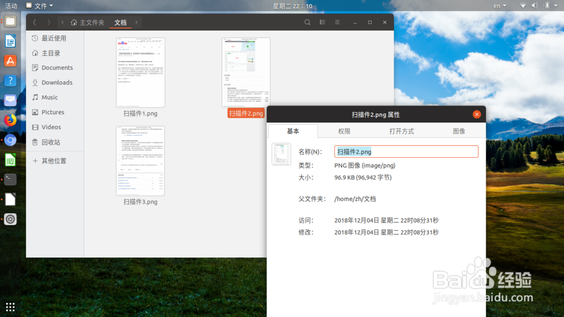The width and height of the screenshot is (564, 317).
Task: Click the battery status icon
Action: tap(547, 6)
